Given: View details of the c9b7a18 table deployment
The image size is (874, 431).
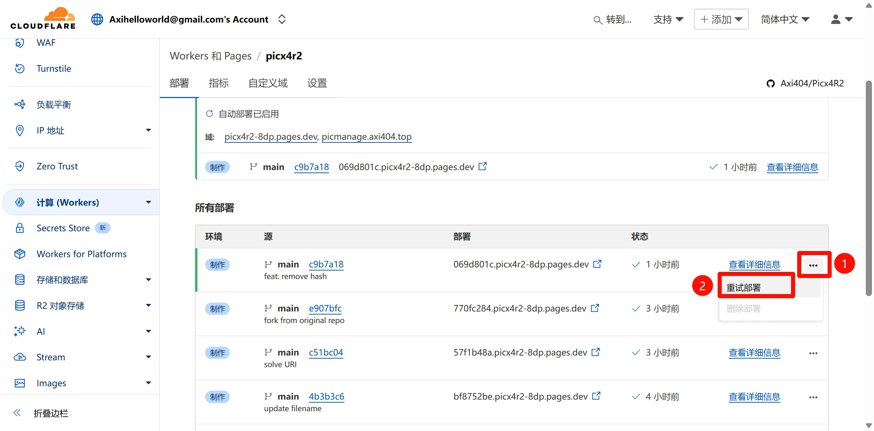Looking at the screenshot, I should coord(755,265).
